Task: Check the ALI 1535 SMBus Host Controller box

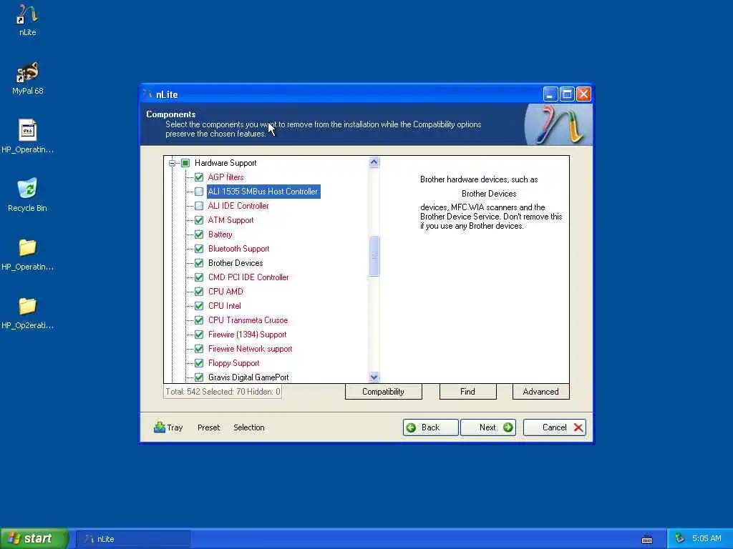Action: pyautogui.click(x=199, y=192)
